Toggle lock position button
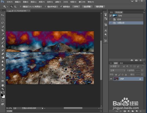This screenshot has height=113, width=147. (123, 75)
